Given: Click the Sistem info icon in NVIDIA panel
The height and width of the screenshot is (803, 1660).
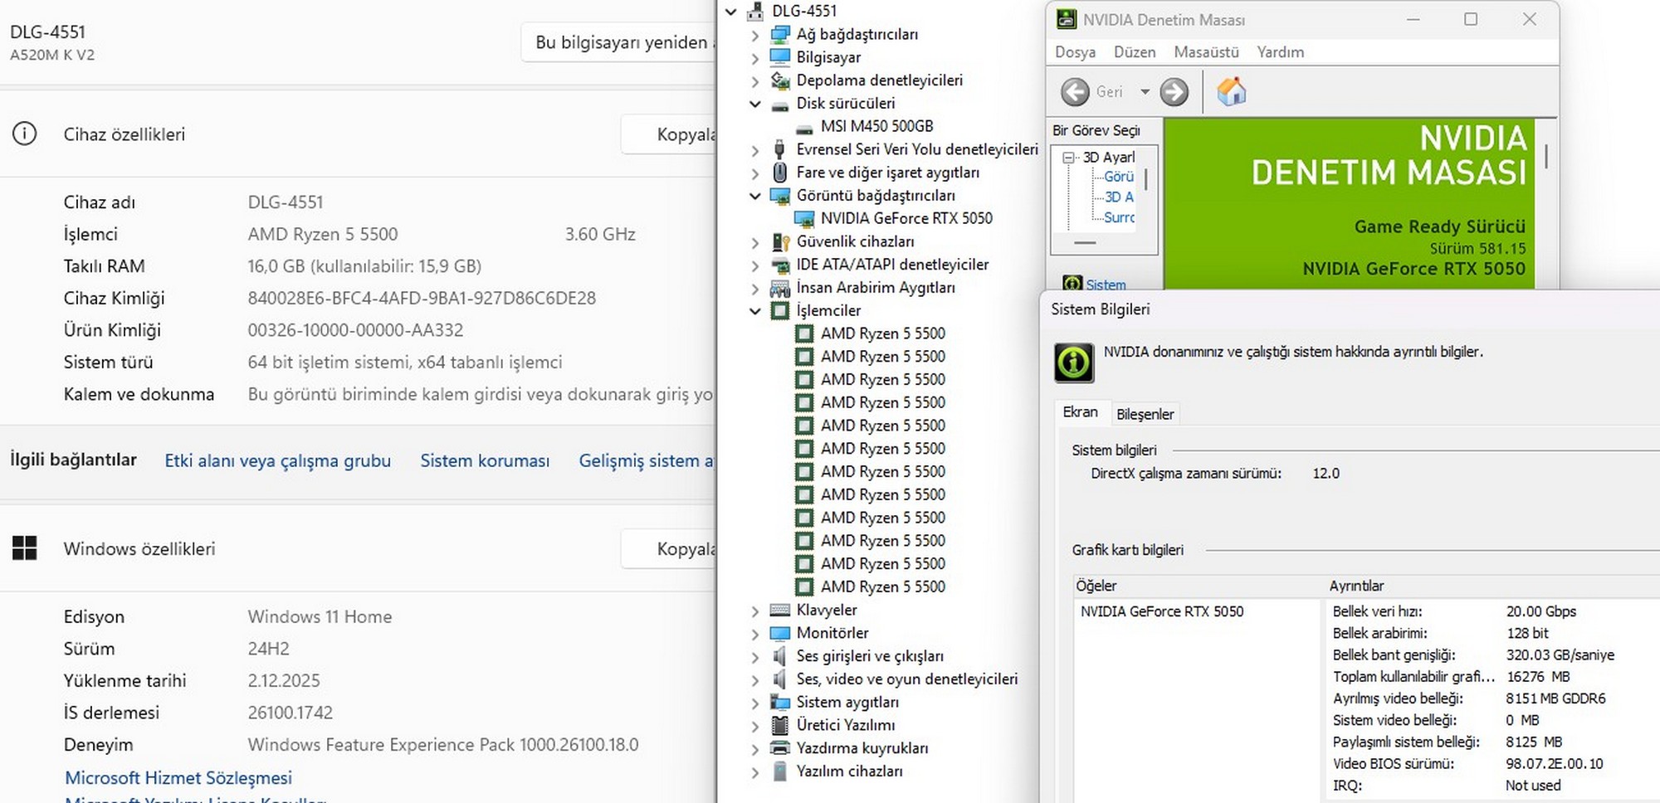Looking at the screenshot, I should [1072, 284].
